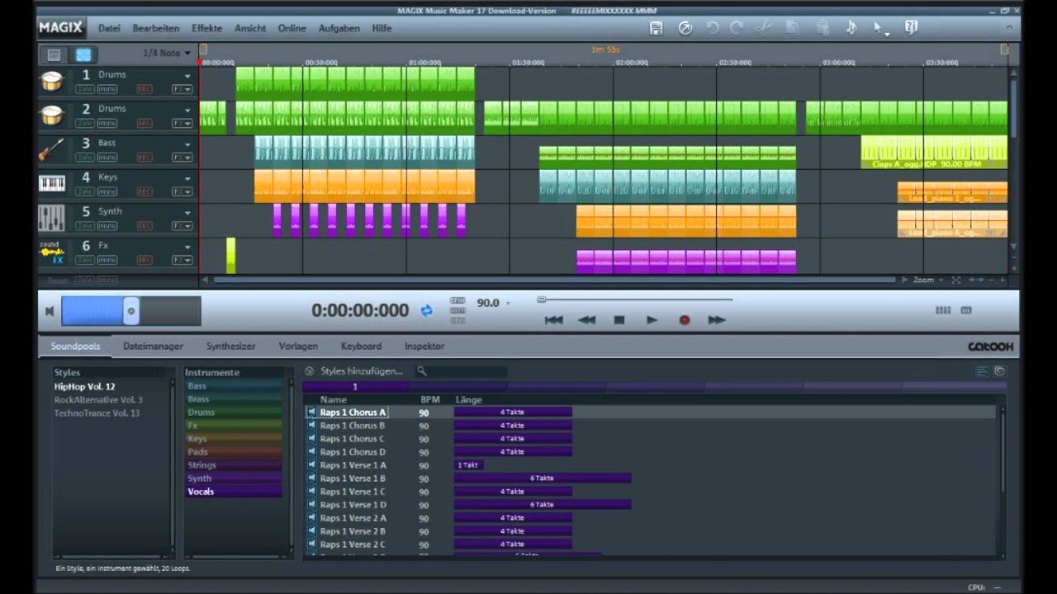The width and height of the screenshot is (1057, 594).
Task: Mute track 6 Fx
Action: (x=107, y=260)
